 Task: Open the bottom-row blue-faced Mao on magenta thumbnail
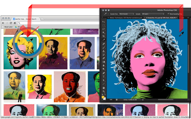pos(140,110)
